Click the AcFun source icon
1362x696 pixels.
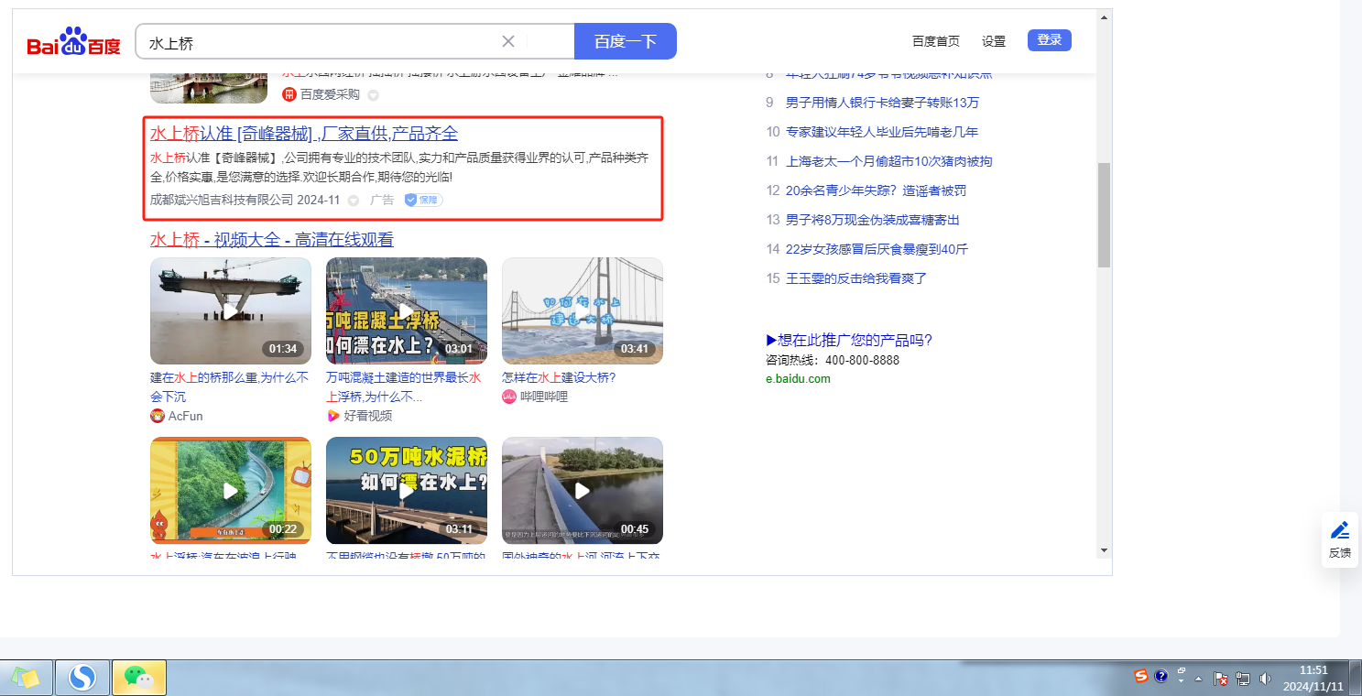click(158, 416)
